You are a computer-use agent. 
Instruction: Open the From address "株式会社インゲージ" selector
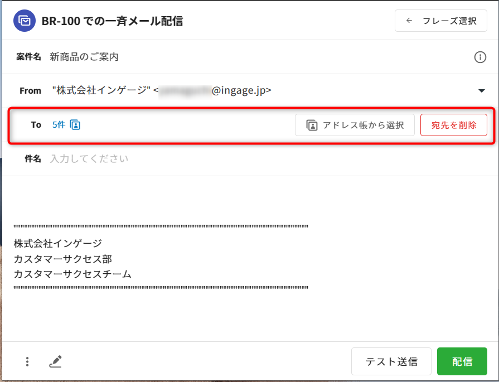(x=162, y=90)
